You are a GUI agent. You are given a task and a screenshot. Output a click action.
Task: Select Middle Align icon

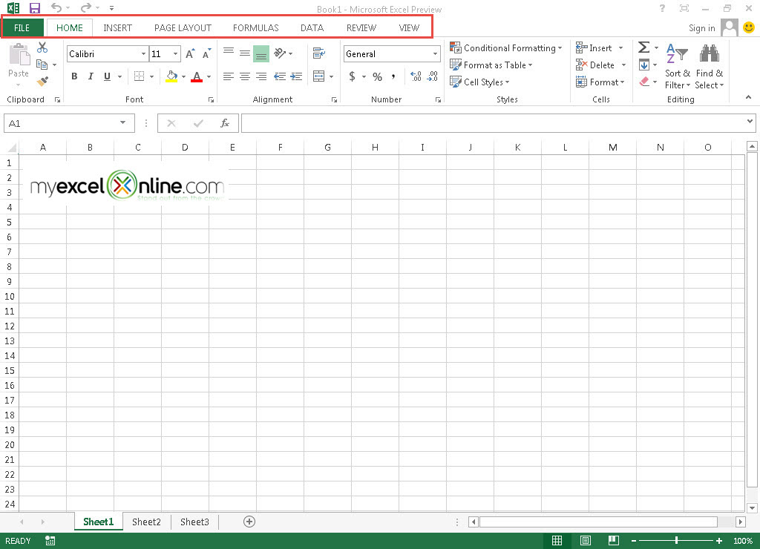click(x=245, y=53)
